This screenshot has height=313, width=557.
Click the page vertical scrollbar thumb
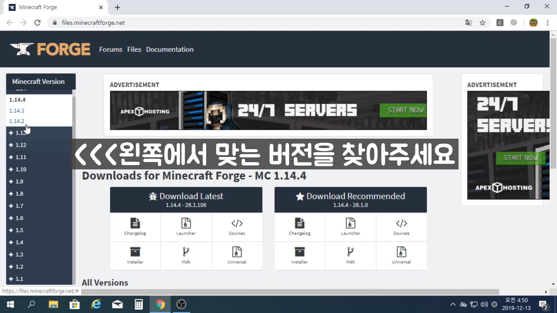tap(553, 103)
